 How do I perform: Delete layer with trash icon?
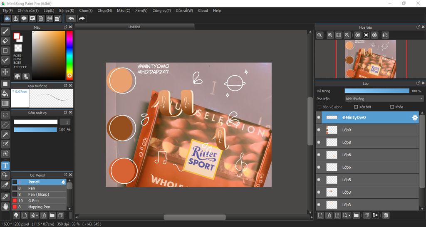[386, 215]
